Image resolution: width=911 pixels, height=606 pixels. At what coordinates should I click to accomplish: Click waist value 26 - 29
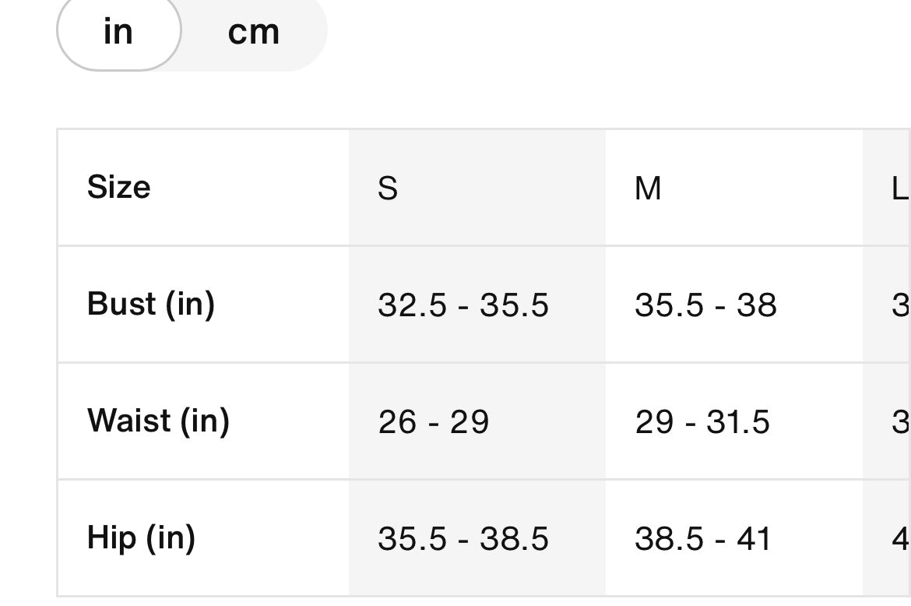coord(434,422)
